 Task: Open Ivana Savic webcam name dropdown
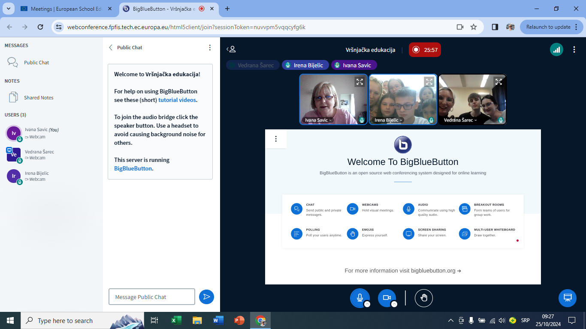(x=318, y=120)
